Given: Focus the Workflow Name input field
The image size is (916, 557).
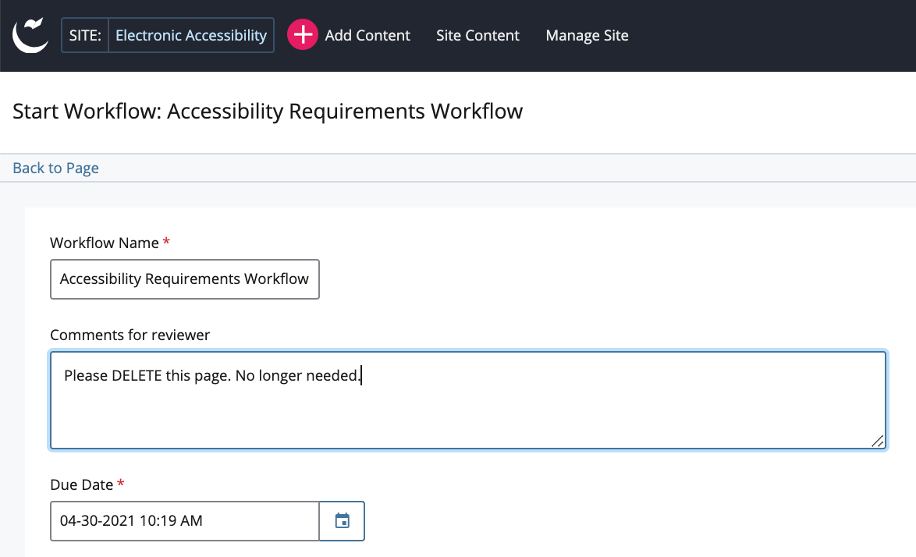Looking at the screenshot, I should pyautogui.click(x=185, y=279).
